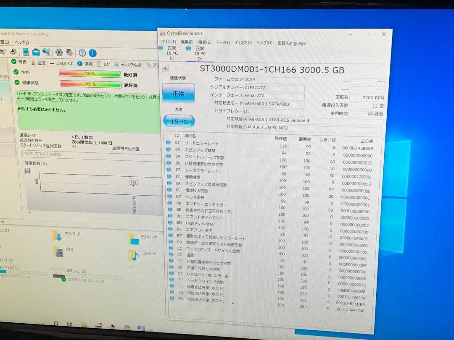The image size is (454, 340).
Task: Click status circle for 05 代替処理済のセクタ数 row
Action: [169, 163]
